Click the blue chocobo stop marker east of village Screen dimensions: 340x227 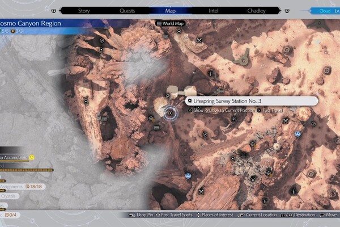click(x=297, y=134)
